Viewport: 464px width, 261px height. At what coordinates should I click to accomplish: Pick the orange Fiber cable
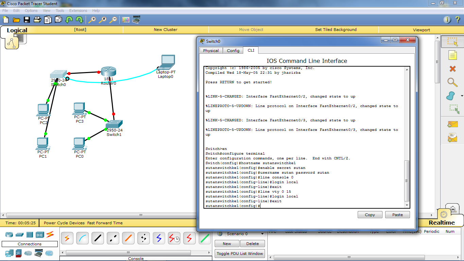128,238
